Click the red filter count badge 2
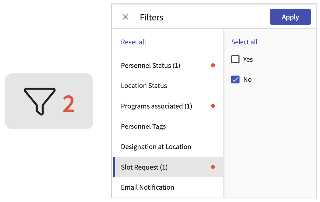 click(x=69, y=104)
